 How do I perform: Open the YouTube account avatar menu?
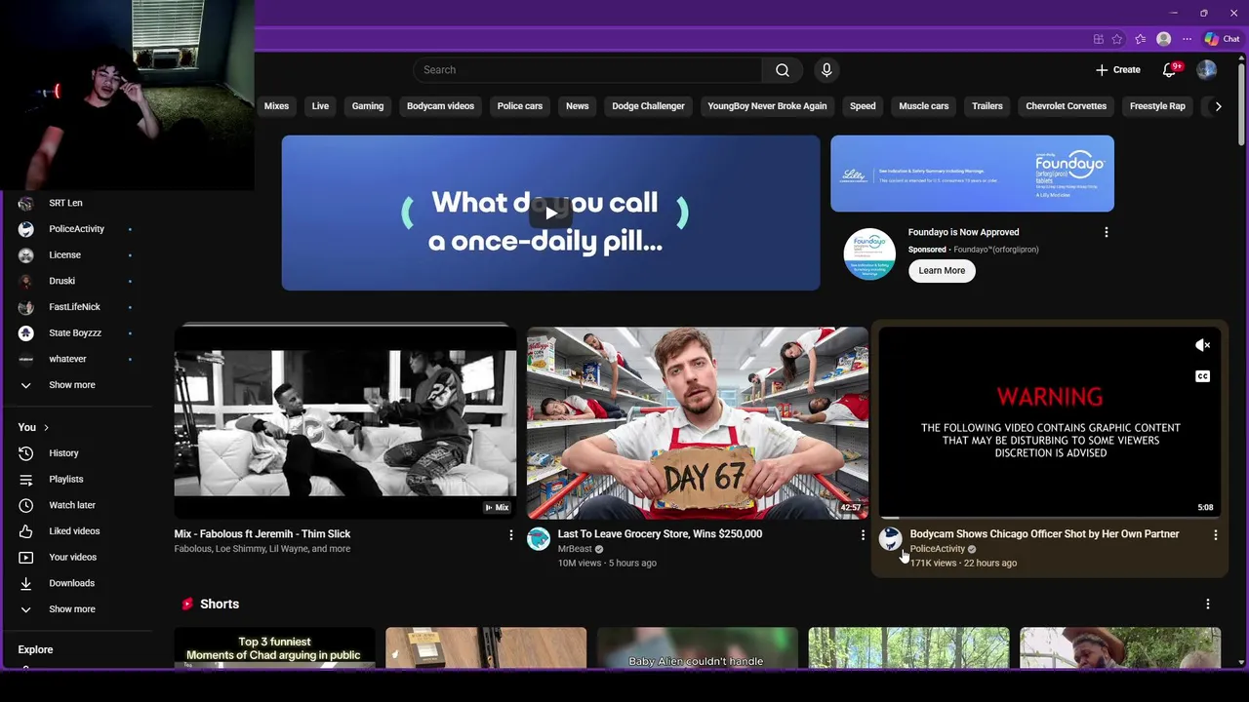point(1207,70)
